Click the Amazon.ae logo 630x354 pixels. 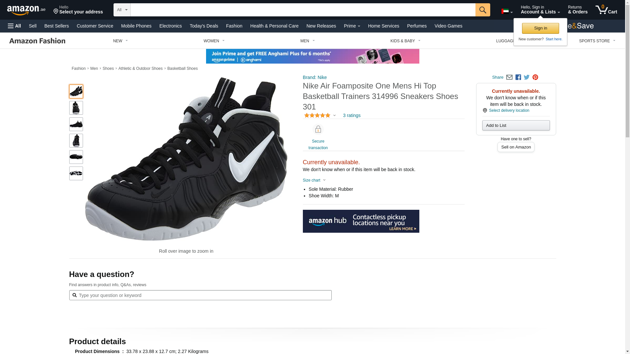[26, 10]
